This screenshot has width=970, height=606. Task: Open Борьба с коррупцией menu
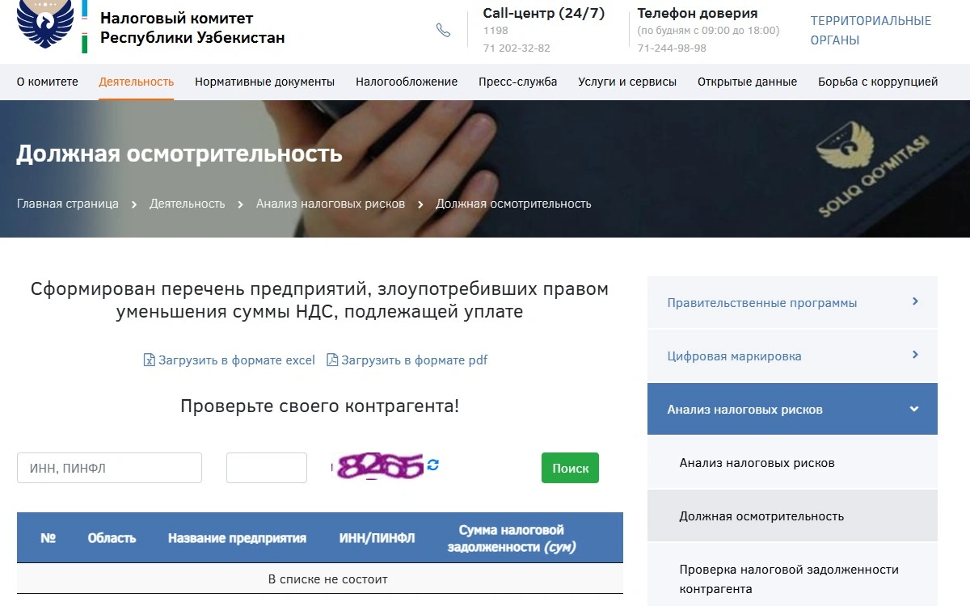(x=877, y=82)
